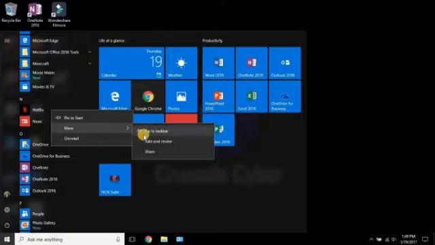Select Pin to Start in context menu
This screenshot has width=435, height=245.
tap(92, 118)
